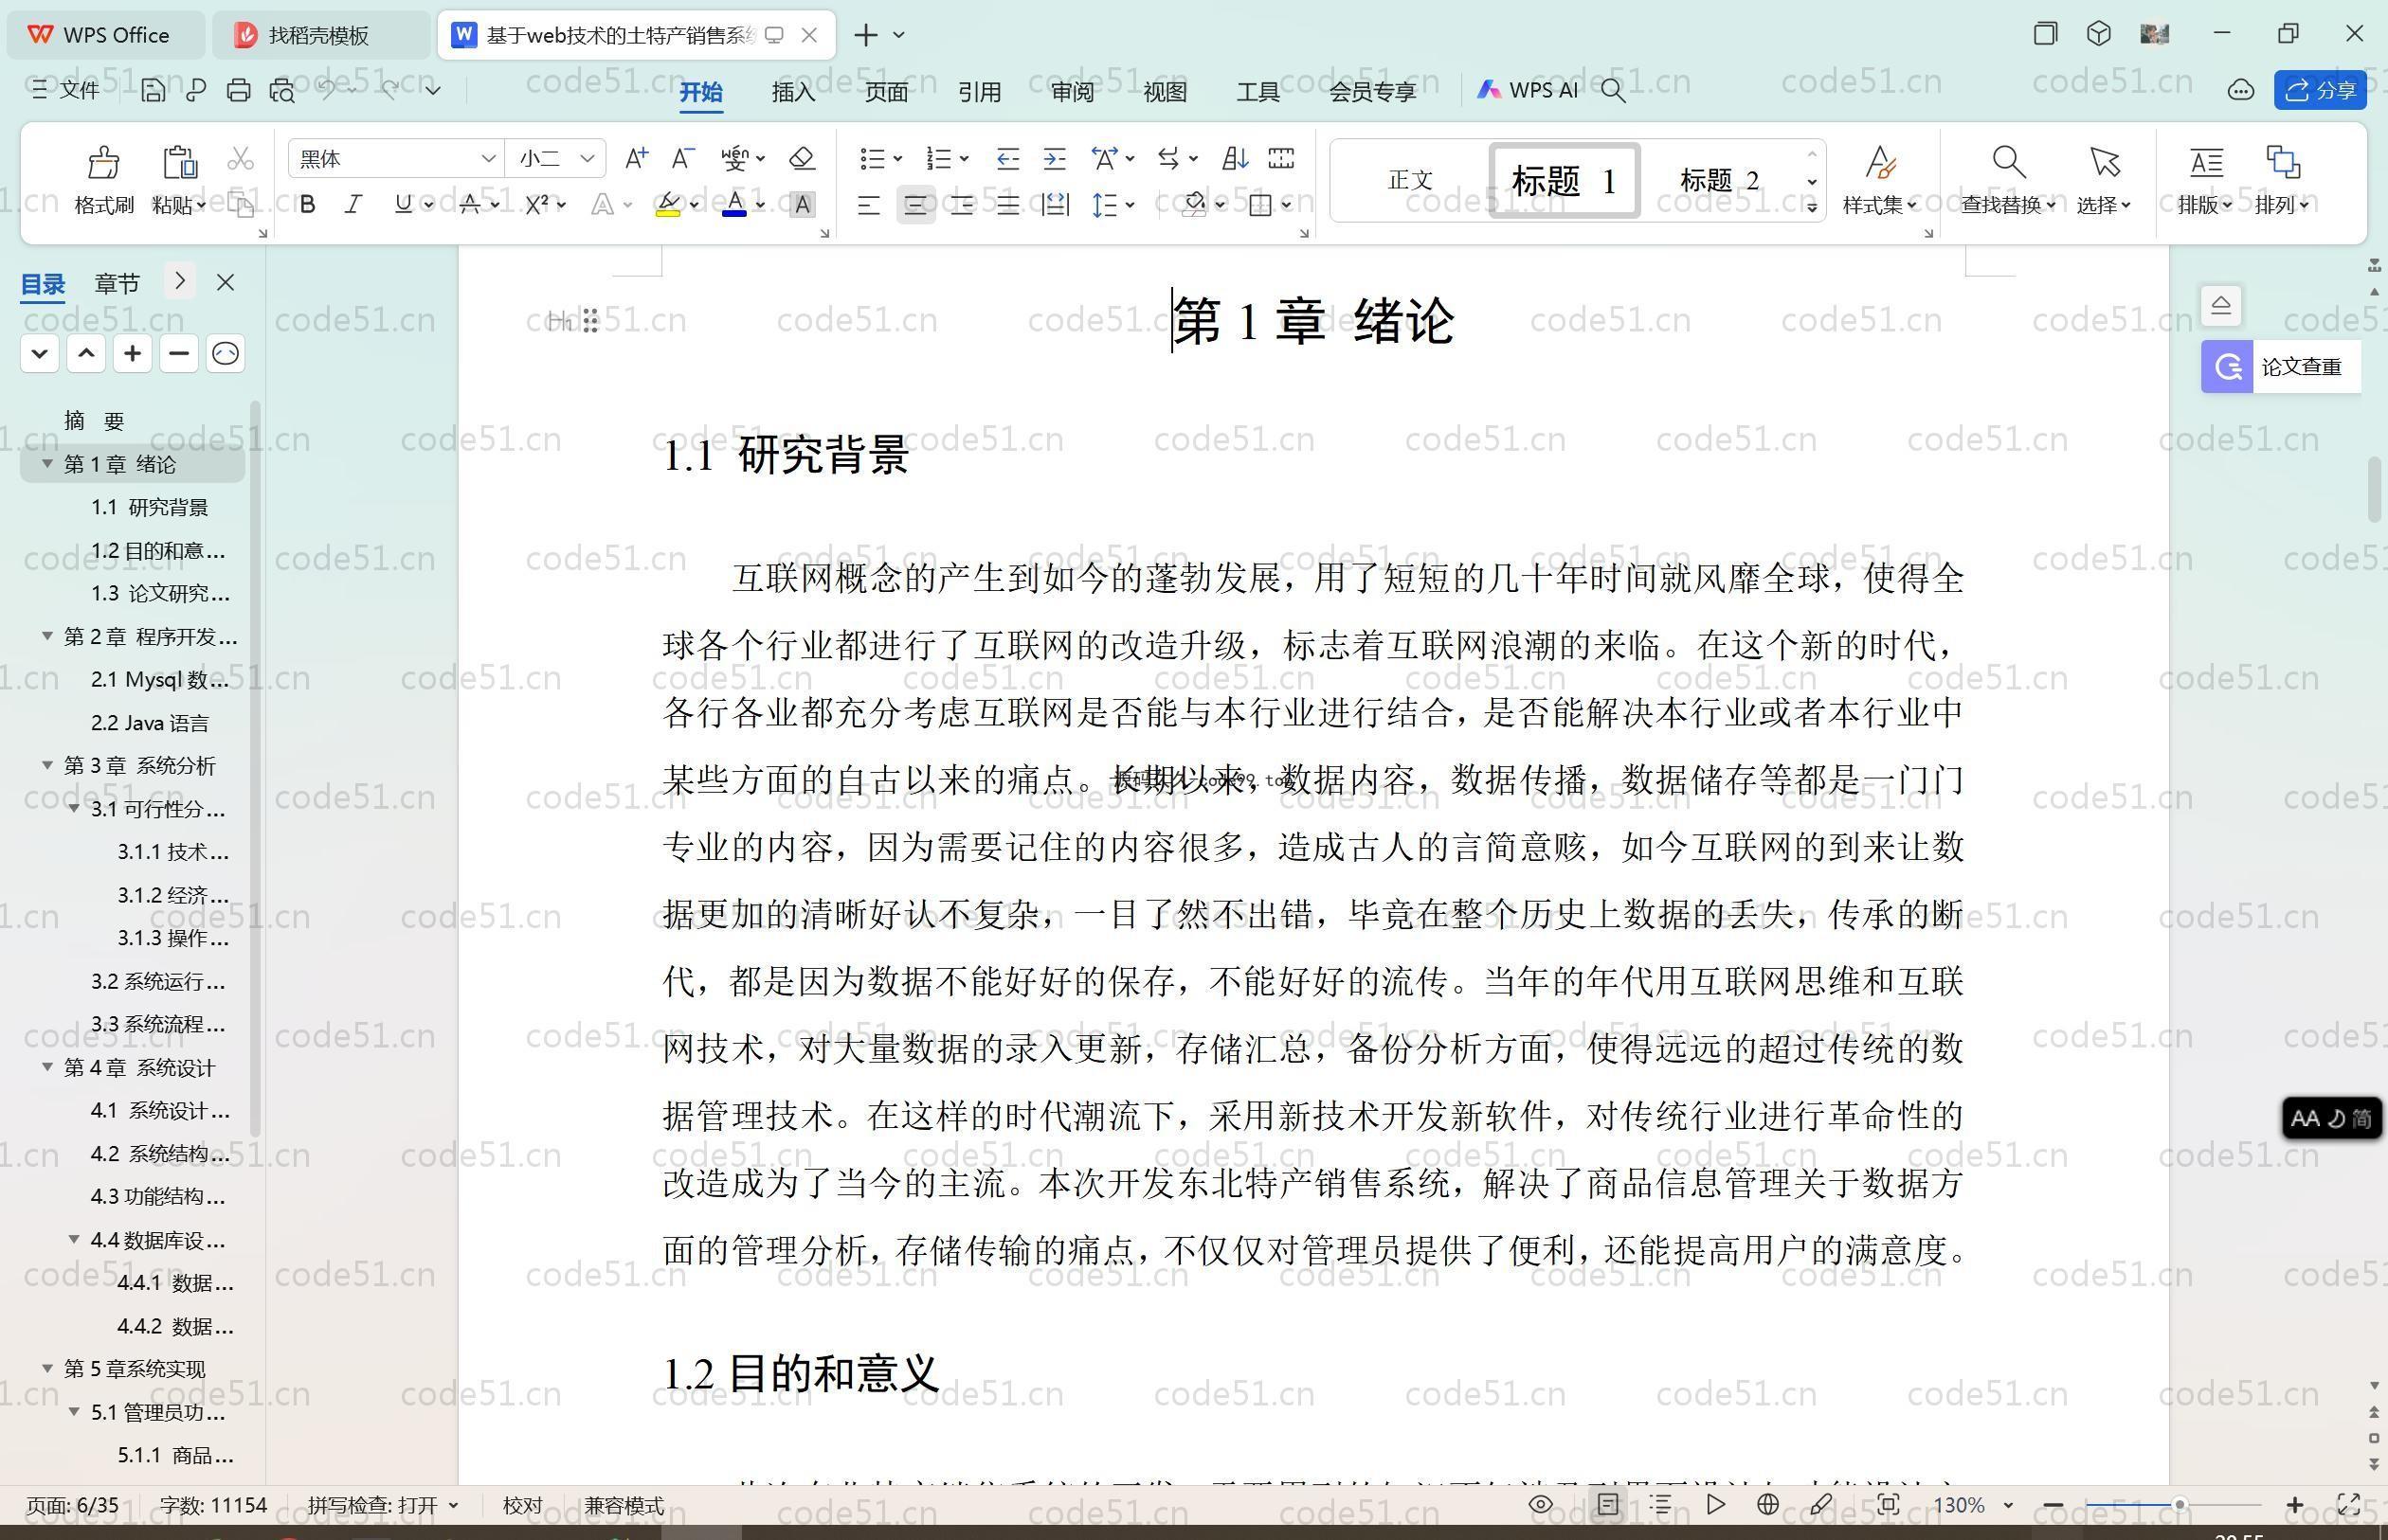Click the Print icon
The height and width of the screenshot is (1540, 2388).
click(238, 90)
